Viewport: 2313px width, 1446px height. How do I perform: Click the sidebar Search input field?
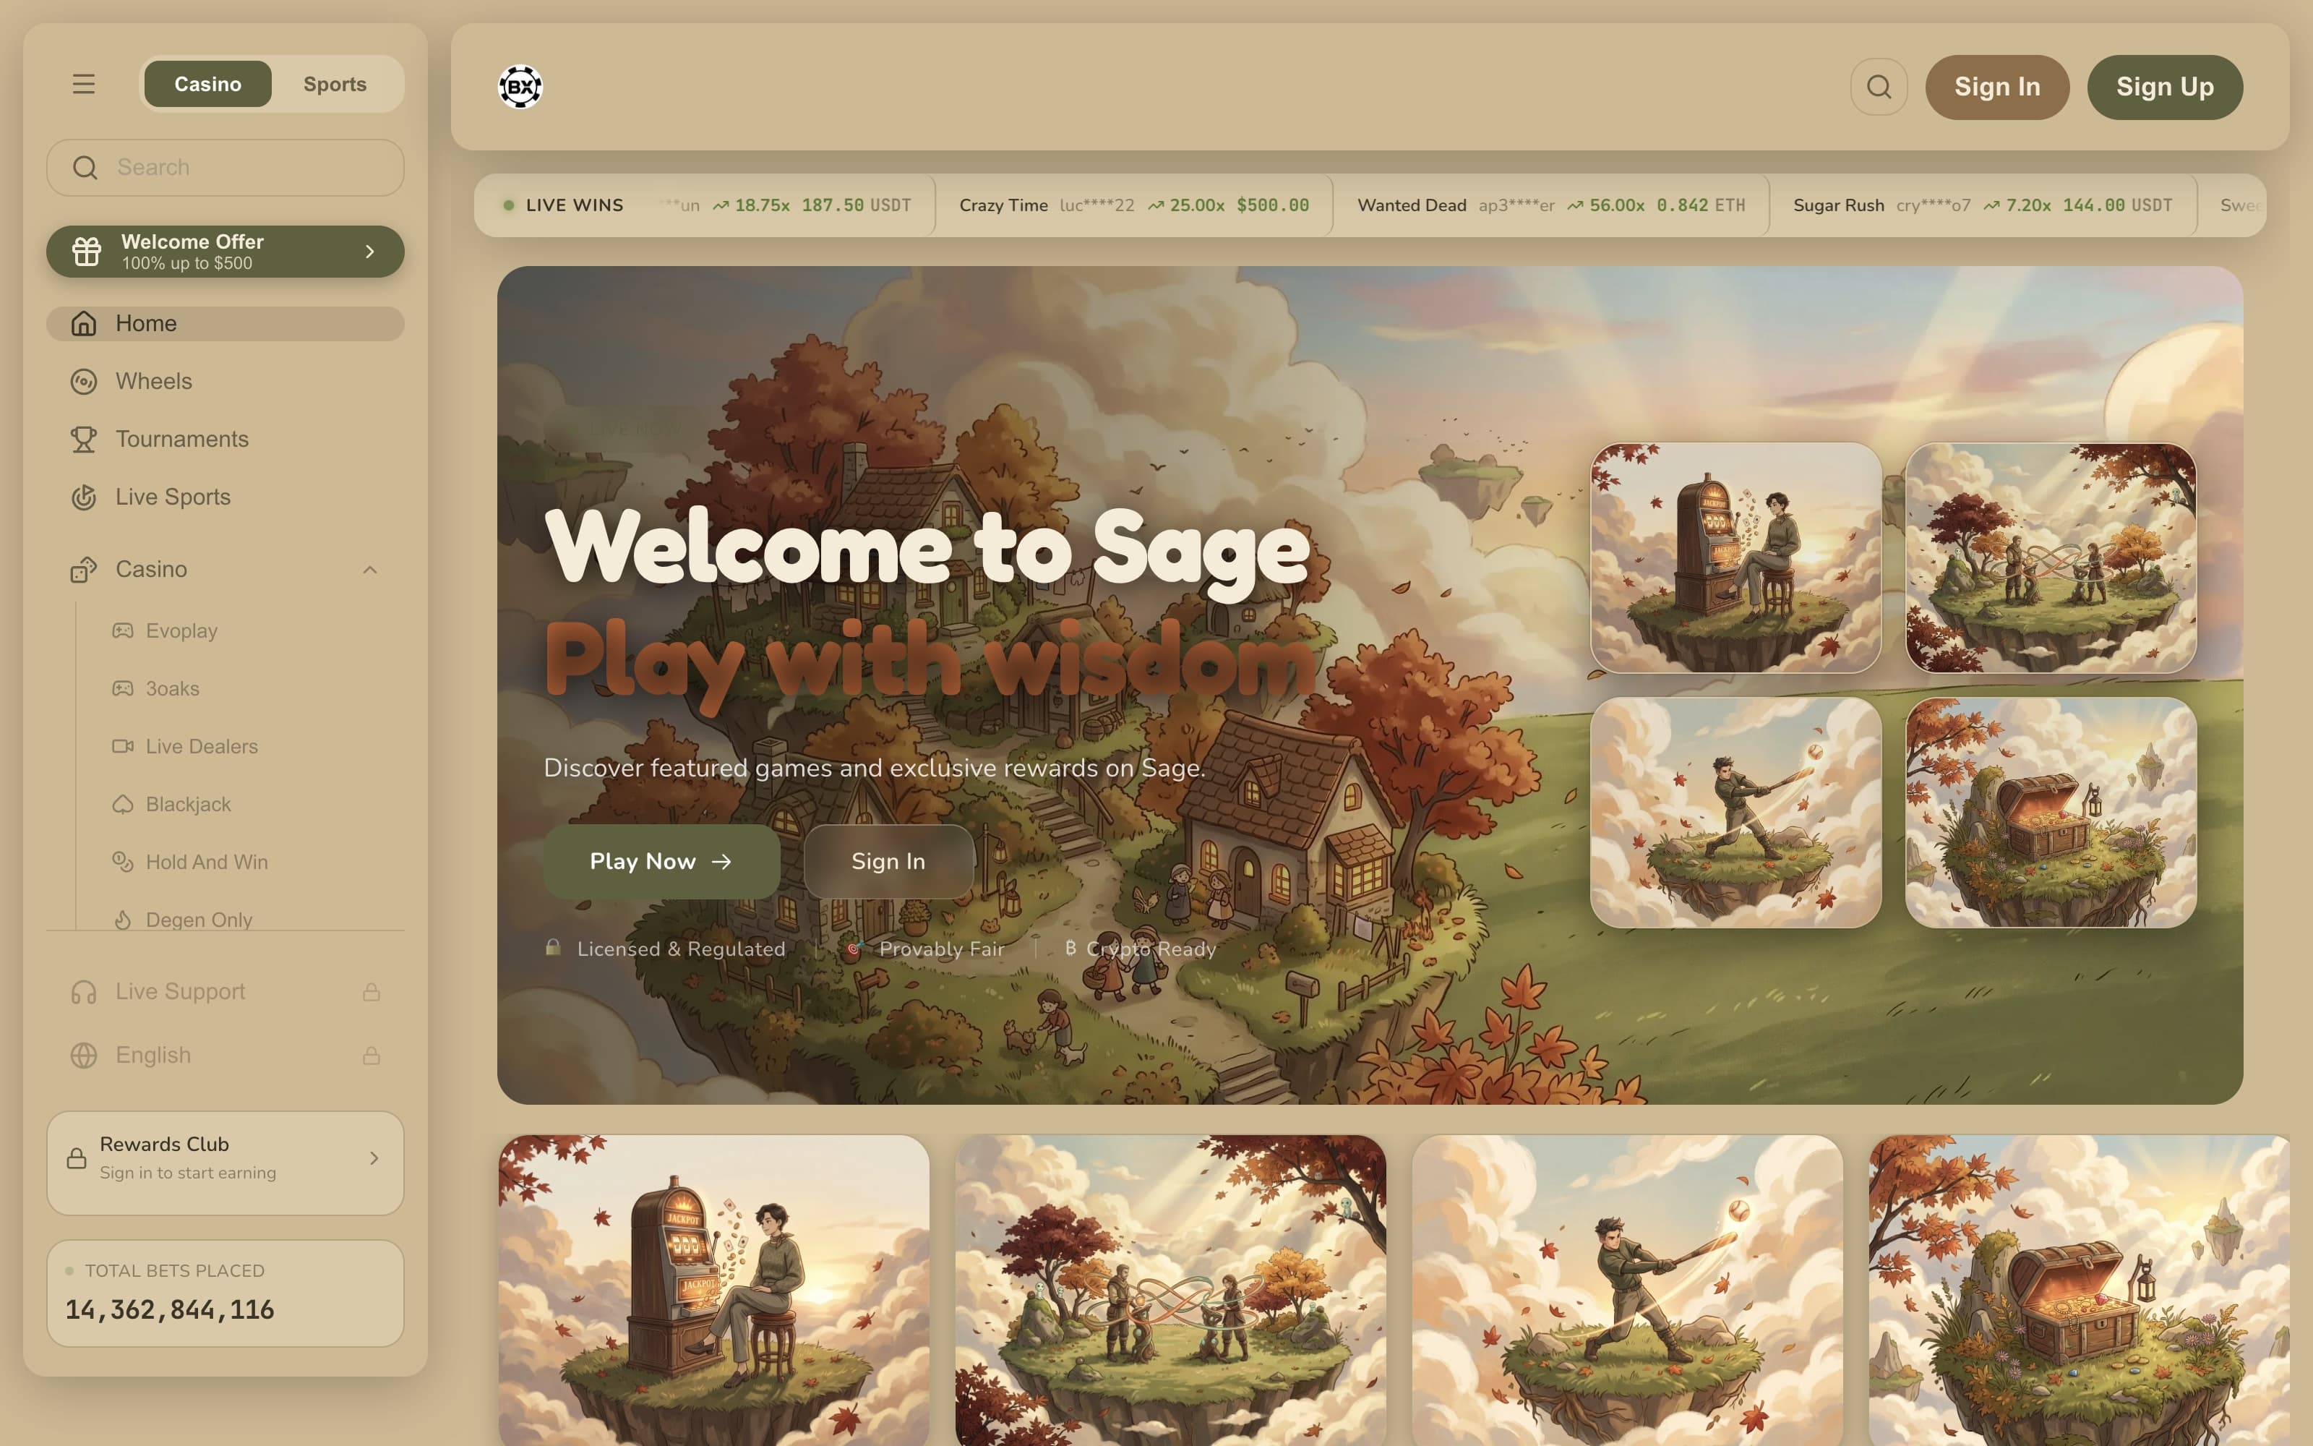click(226, 168)
